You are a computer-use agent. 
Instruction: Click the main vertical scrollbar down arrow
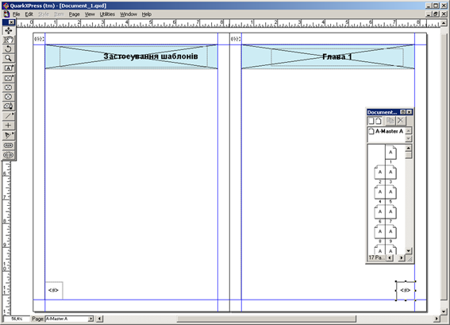coord(444,311)
